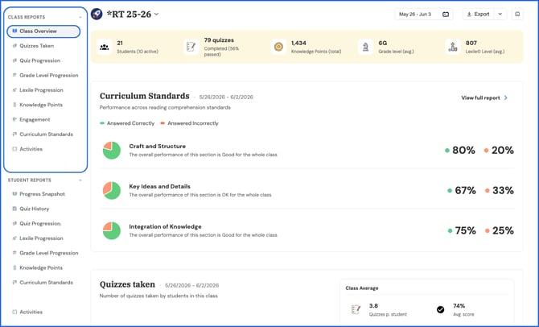Screen dimensions: 539x327
Task: Click the Knowledge Points coin icon
Action: (x=278, y=48)
